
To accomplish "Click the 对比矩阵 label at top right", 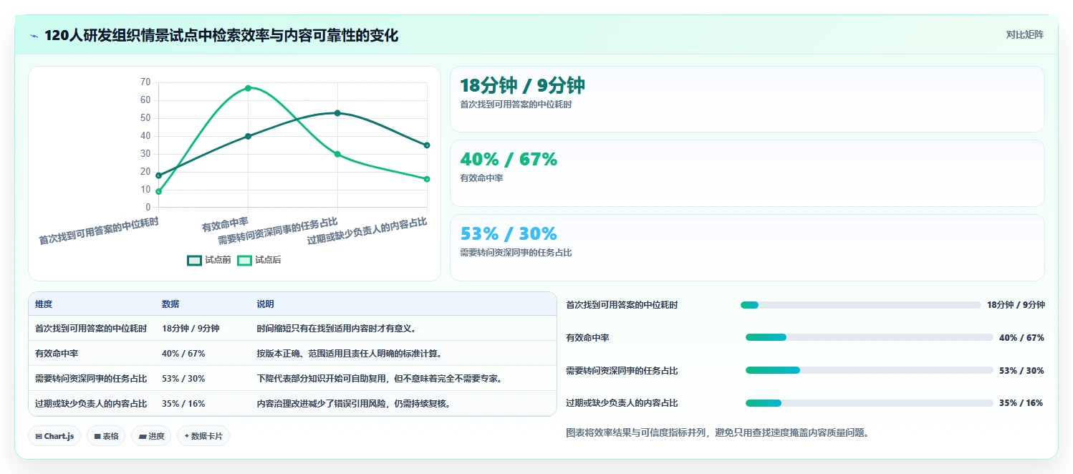I will (1025, 34).
